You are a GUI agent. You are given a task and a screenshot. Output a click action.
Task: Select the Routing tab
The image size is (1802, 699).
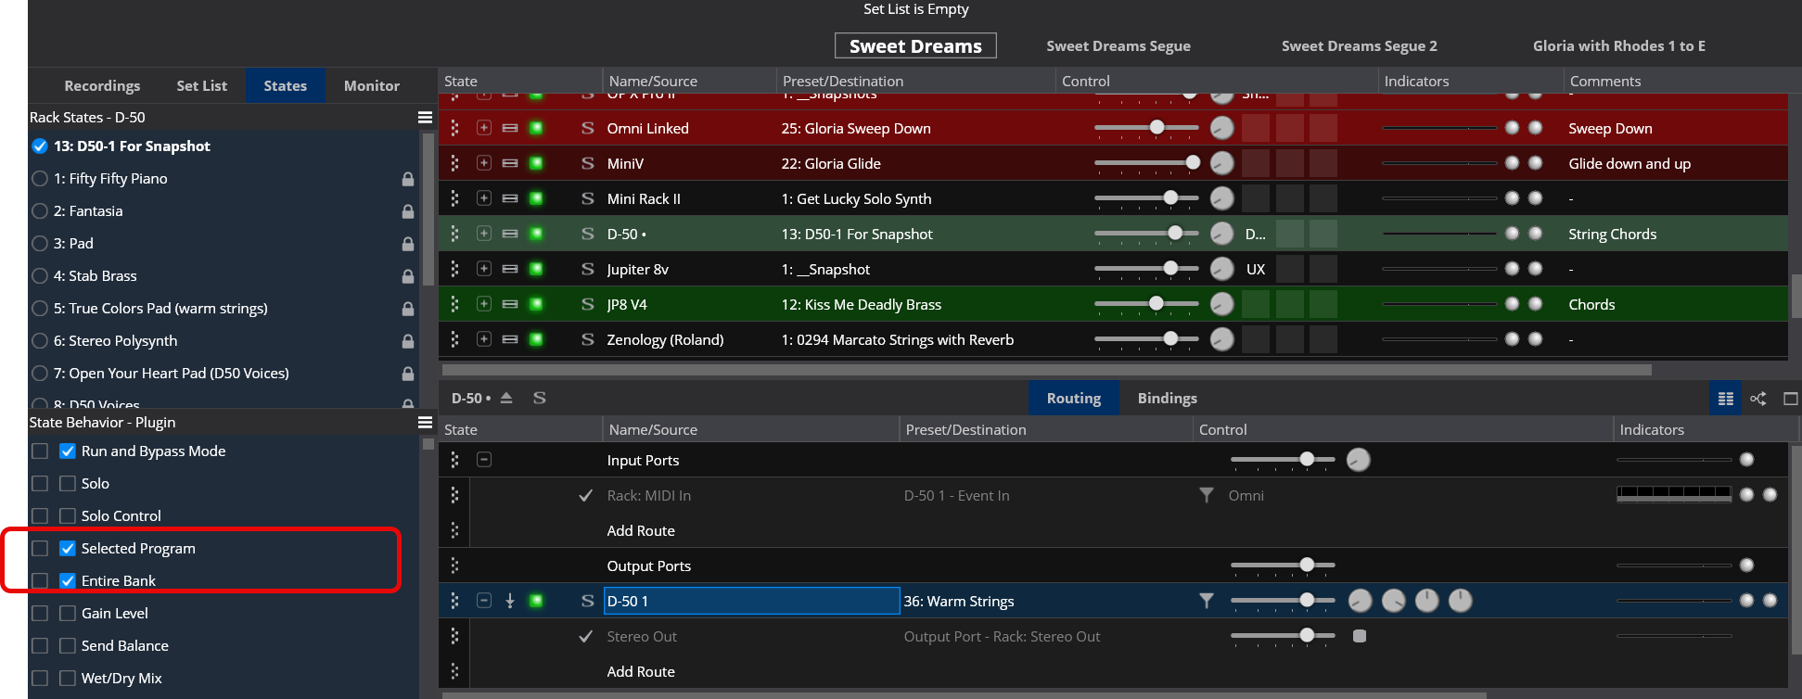pyautogui.click(x=1074, y=399)
